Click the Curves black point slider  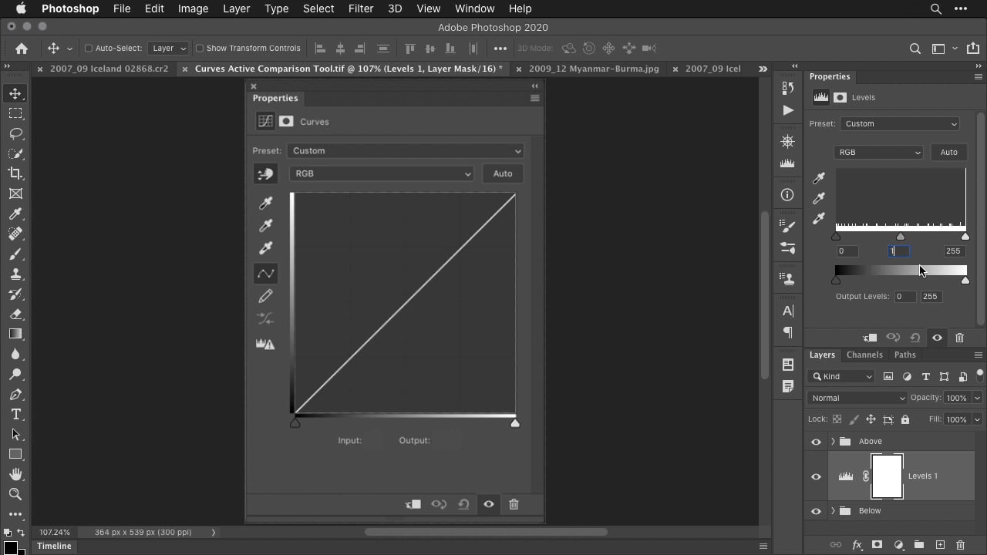point(295,423)
